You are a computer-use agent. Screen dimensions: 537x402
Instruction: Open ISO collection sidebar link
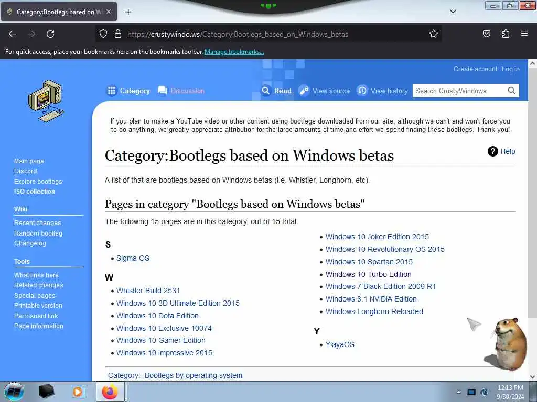pyautogui.click(x=34, y=192)
